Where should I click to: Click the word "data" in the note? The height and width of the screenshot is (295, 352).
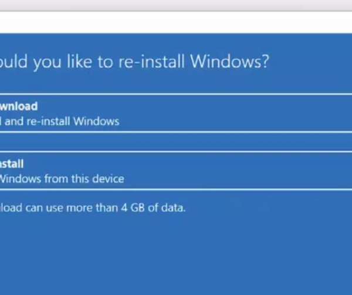point(174,207)
